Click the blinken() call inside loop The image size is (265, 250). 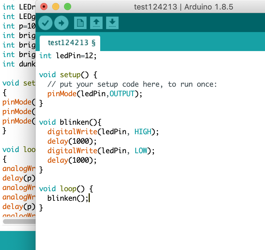pos(68,198)
